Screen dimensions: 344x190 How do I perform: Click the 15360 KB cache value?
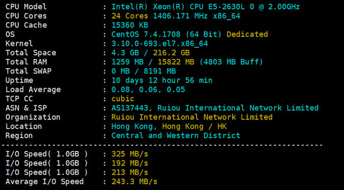click(x=130, y=25)
